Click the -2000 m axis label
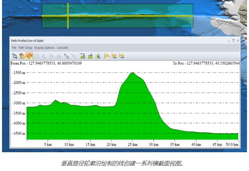Viewport: 249px width, 171px height. click(x=19, y=82)
